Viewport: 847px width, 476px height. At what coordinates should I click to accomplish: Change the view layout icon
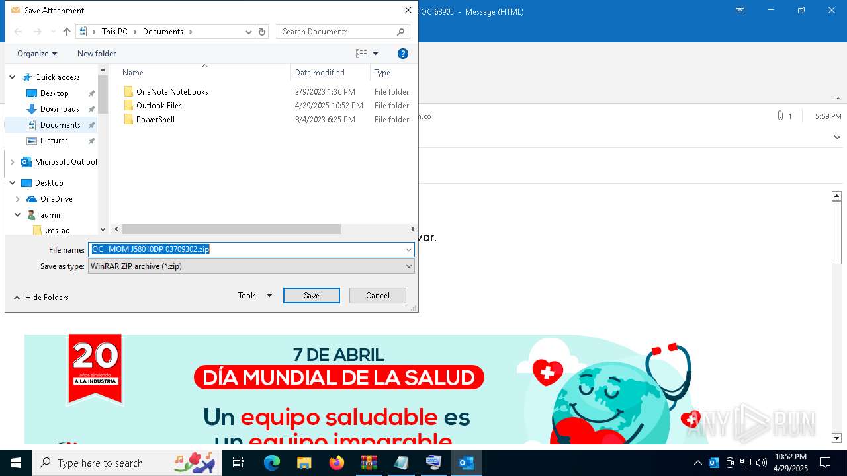(361, 54)
